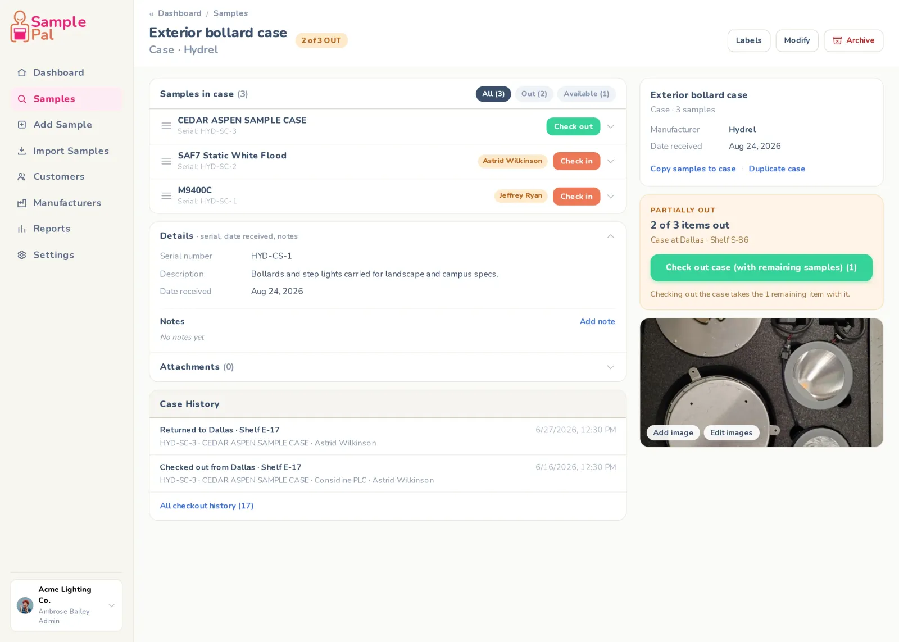The image size is (899, 642).
Task: Click the Settings gear icon
Action: coord(22,255)
